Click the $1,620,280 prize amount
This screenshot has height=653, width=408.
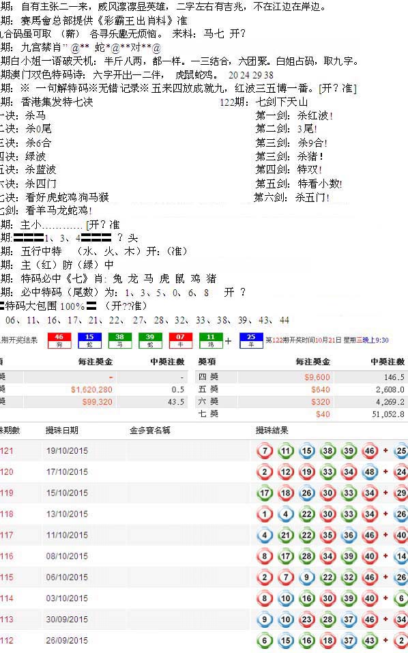tap(91, 390)
